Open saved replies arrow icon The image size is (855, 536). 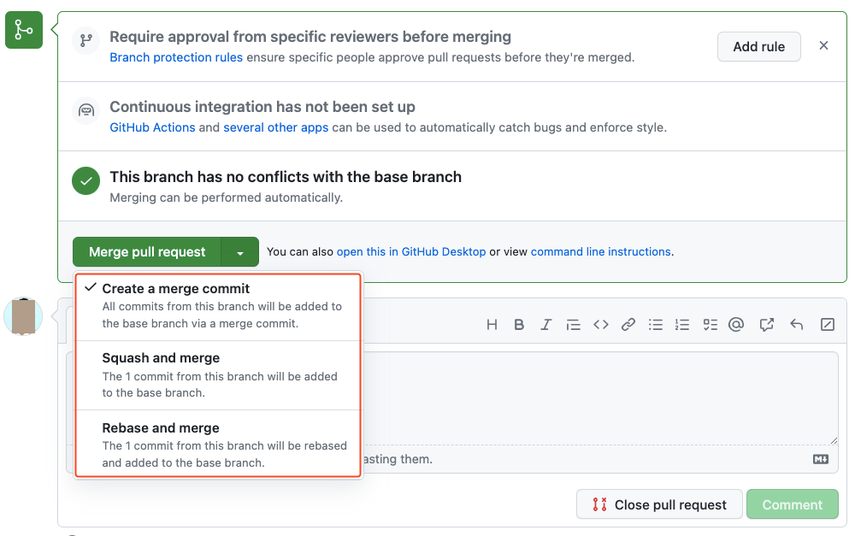[797, 325]
